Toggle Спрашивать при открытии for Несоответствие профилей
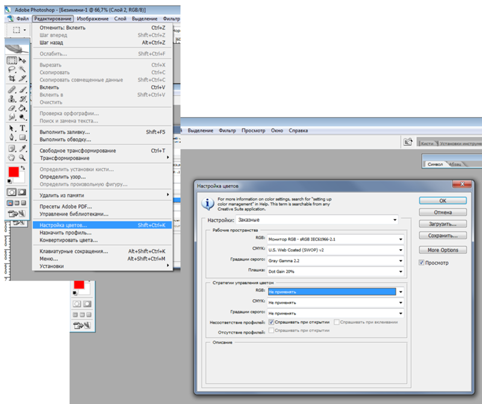 [x=271, y=322]
